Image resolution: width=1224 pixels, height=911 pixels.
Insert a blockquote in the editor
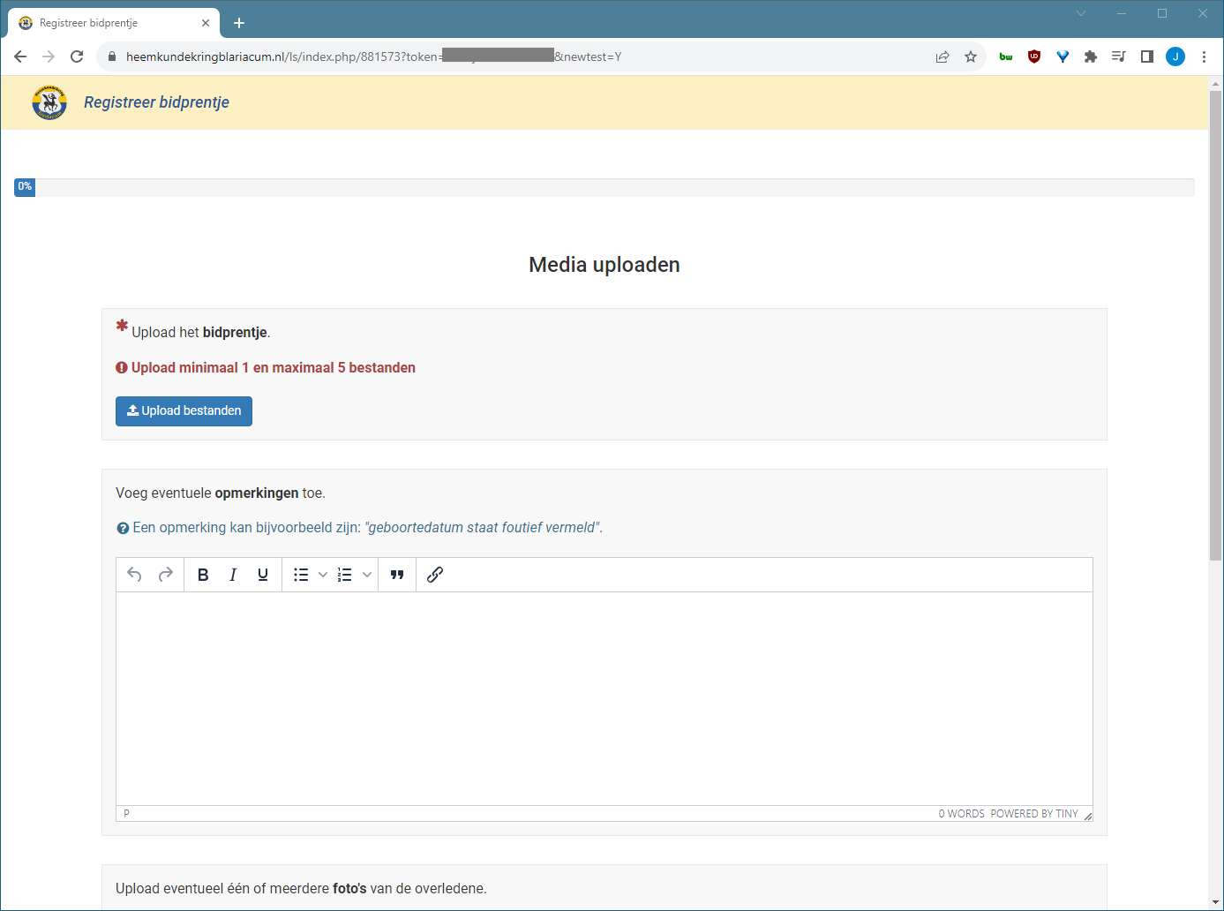pyautogui.click(x=397, y=575)
